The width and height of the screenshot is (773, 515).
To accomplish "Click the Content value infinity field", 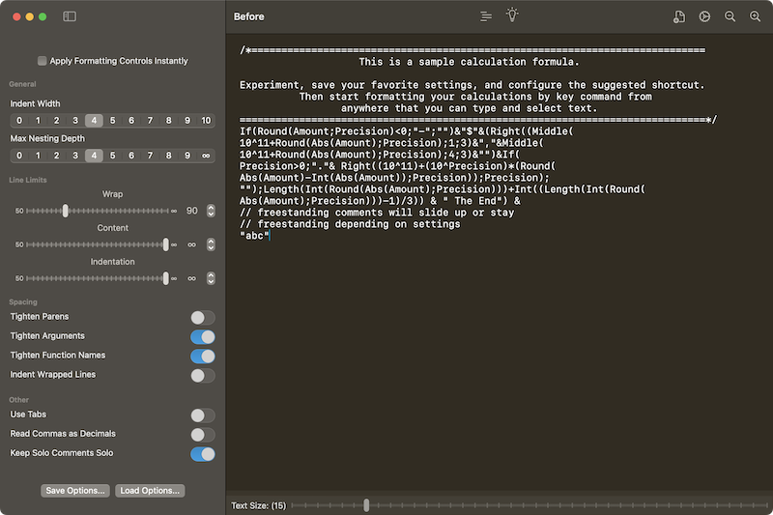I will pyautogui.click(x=191, y=244).
